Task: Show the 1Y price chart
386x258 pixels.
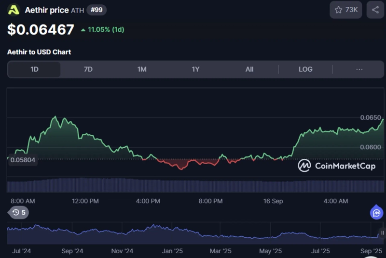Action: pos(195,69)
